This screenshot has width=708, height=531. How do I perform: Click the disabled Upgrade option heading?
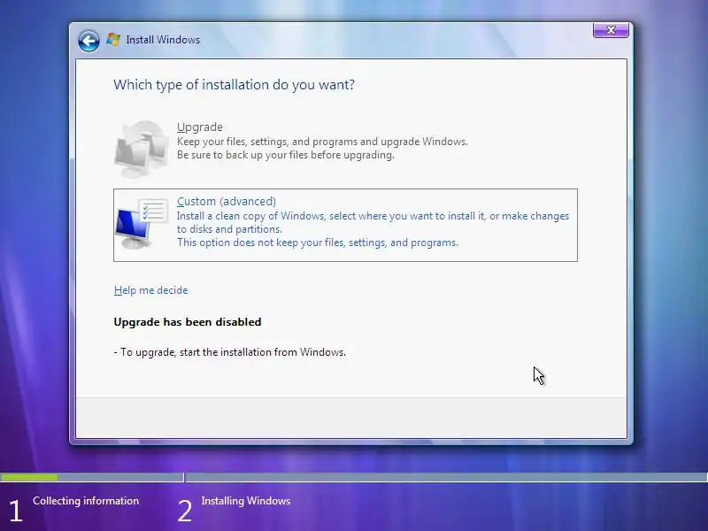point(200,127)
